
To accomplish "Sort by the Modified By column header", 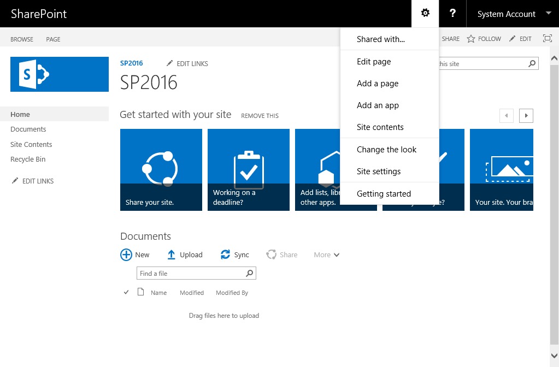I will pyautogui.click(x=232, y=293).
